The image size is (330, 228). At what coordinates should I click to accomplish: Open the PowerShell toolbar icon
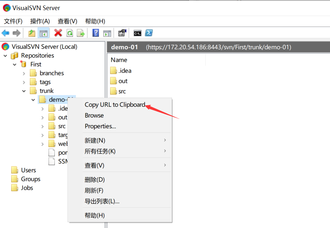(149, 33)
